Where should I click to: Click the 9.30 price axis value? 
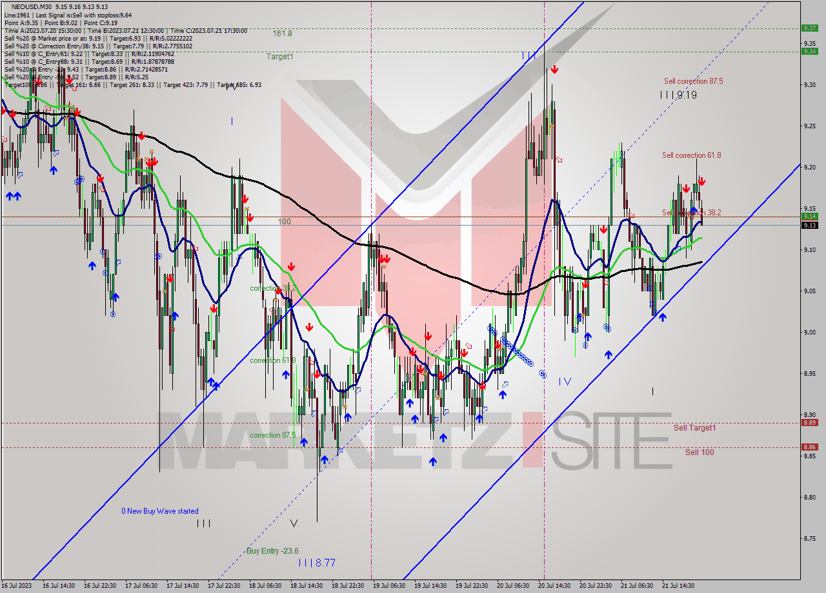(810, 84)
